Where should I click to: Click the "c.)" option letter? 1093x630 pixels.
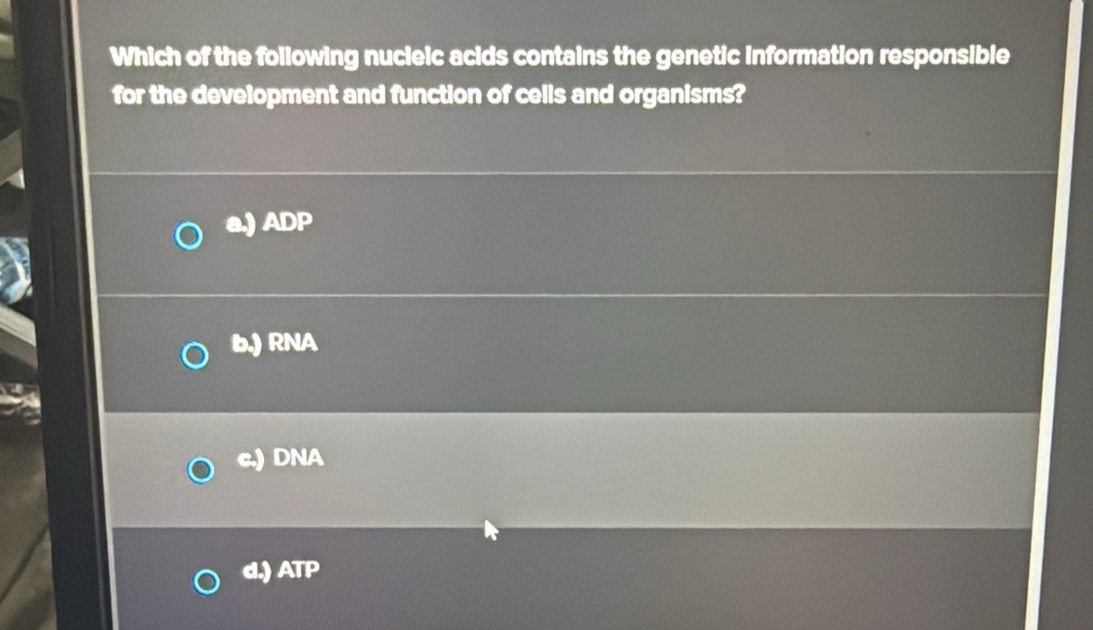[x=251, y=458]
